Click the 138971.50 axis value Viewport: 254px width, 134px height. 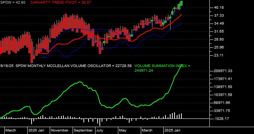point(223,87)
